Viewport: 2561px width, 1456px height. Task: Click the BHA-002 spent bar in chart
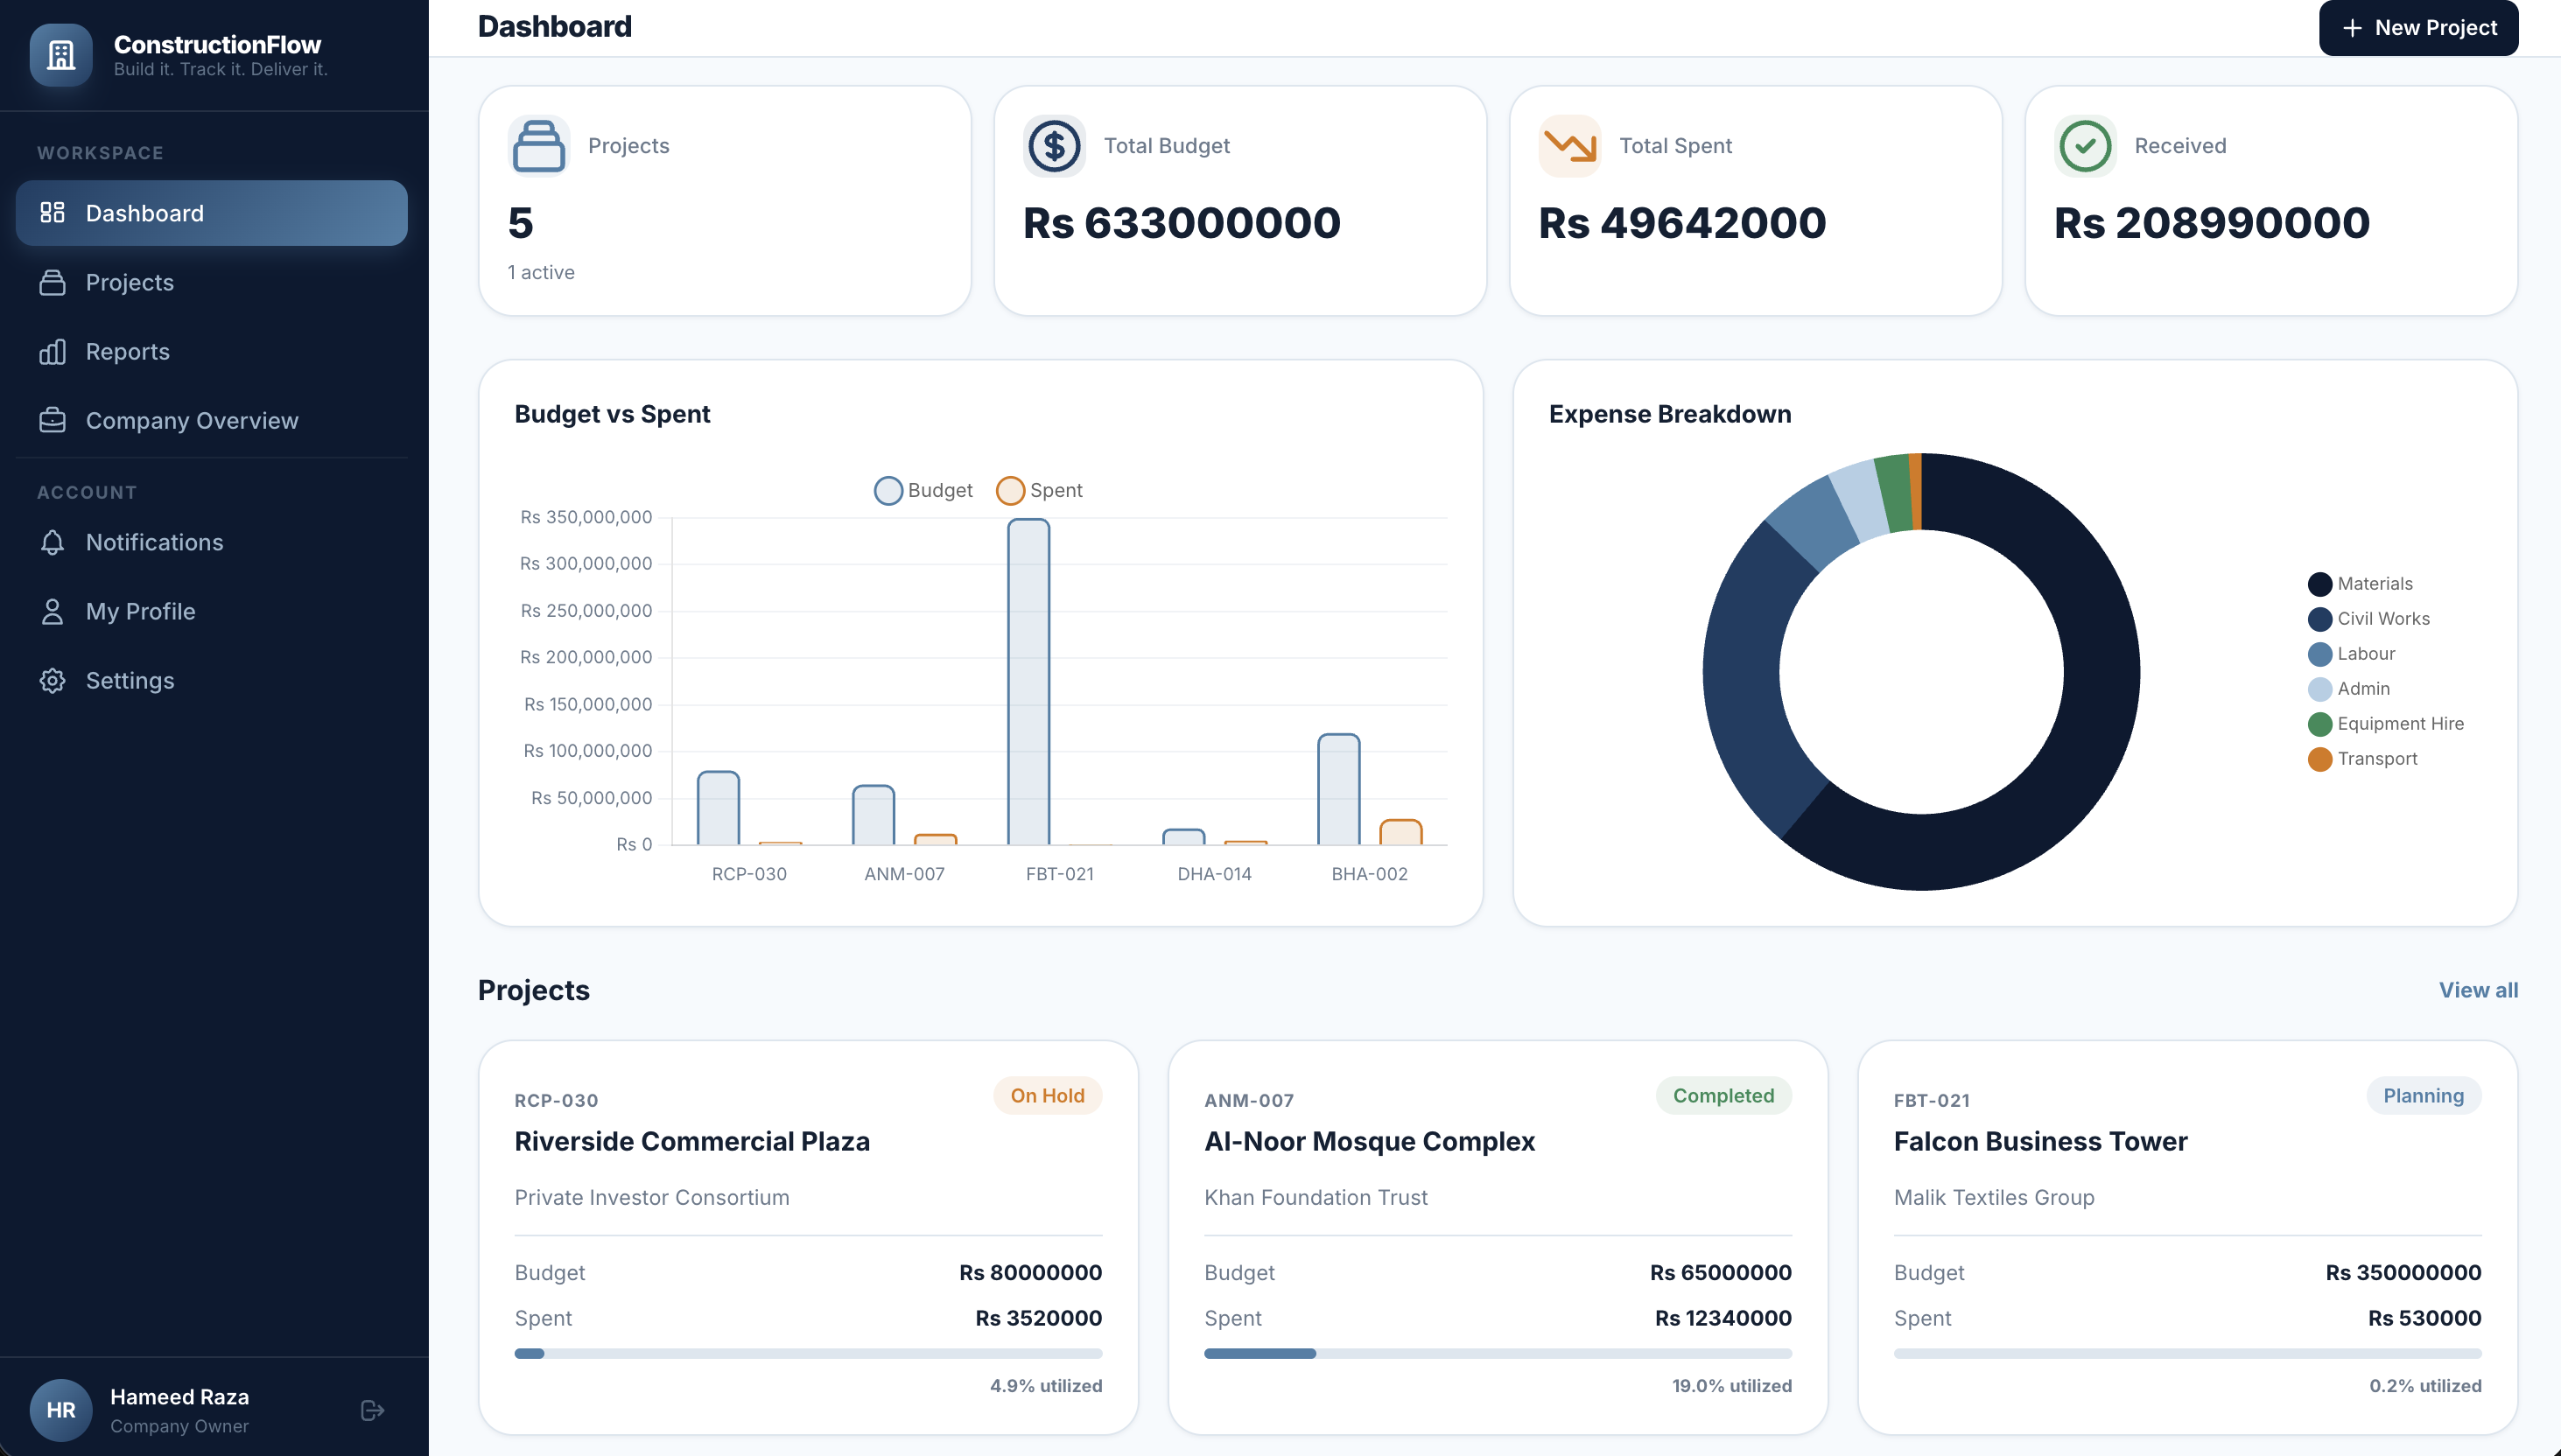pos(1400,832)
